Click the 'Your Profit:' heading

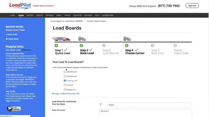tap(11, 91)
